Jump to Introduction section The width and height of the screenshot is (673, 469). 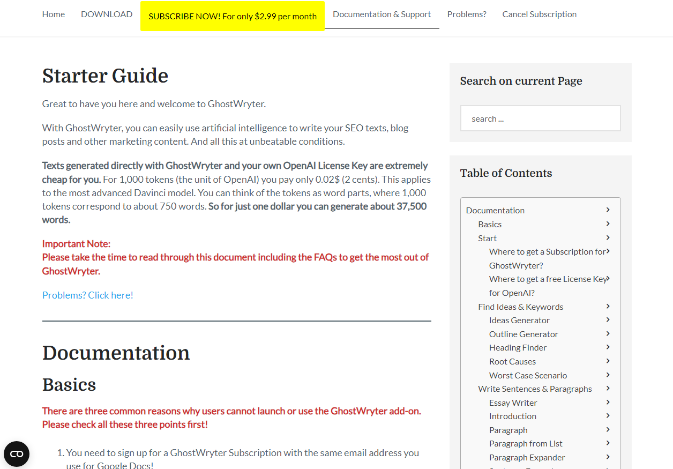point(512,416)
